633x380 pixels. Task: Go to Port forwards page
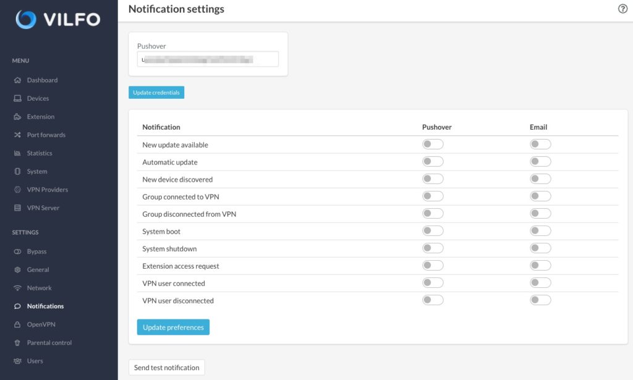46,135
